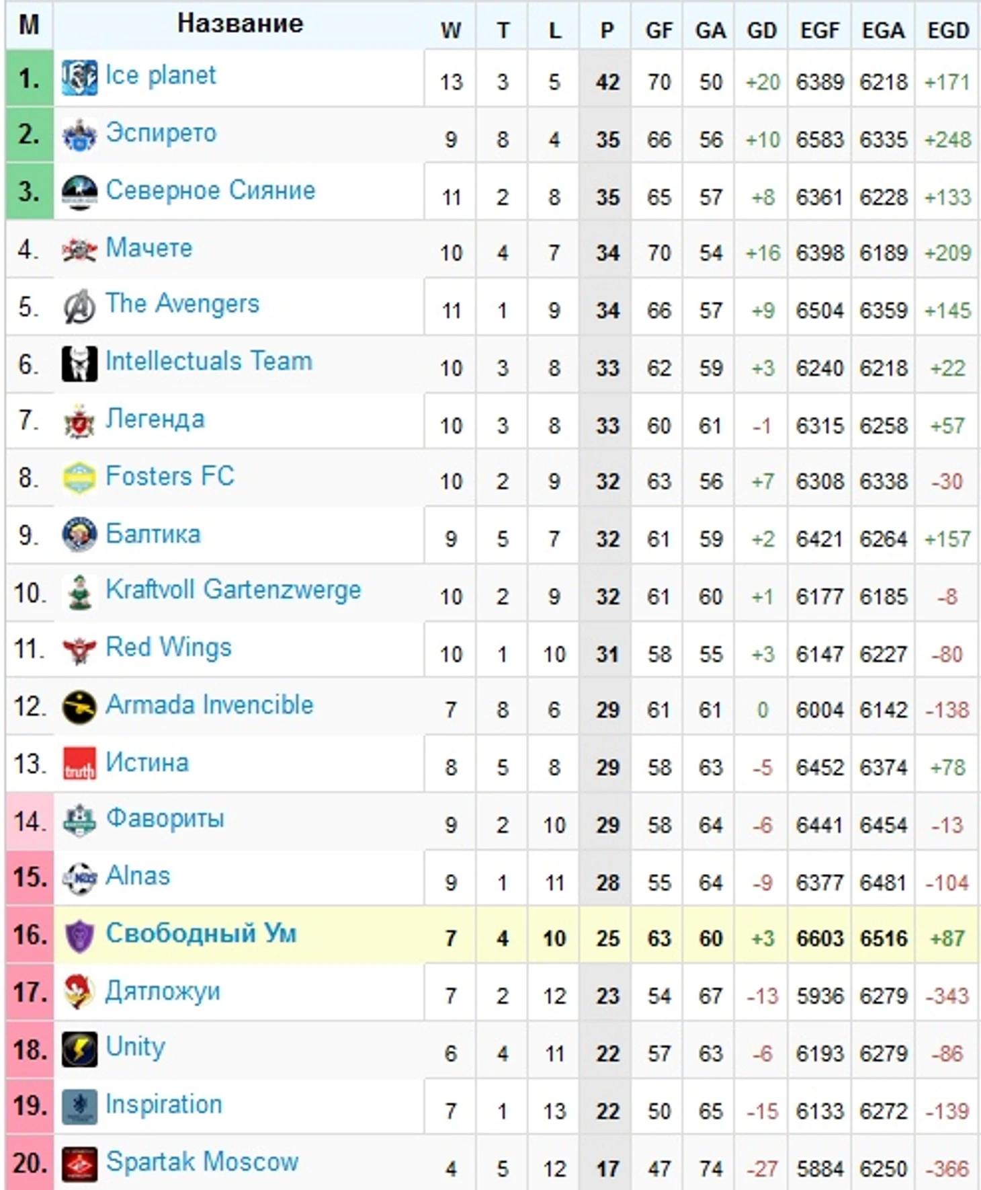Sort table by the P points column header
The height and width of the screenshot is (1190, 981).
607,30
